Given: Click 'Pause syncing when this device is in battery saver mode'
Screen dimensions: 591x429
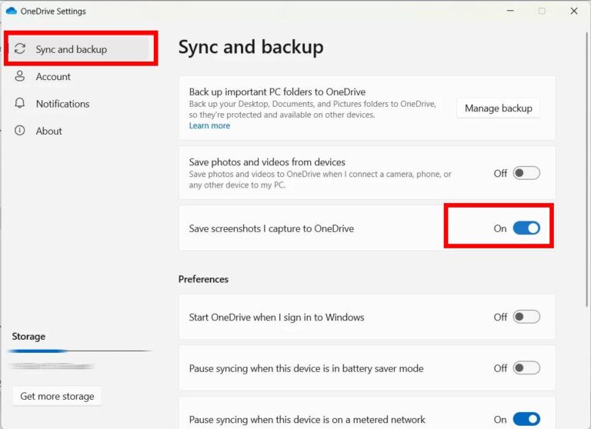Looking at the screenshot, I should click(x=306, y=368).
